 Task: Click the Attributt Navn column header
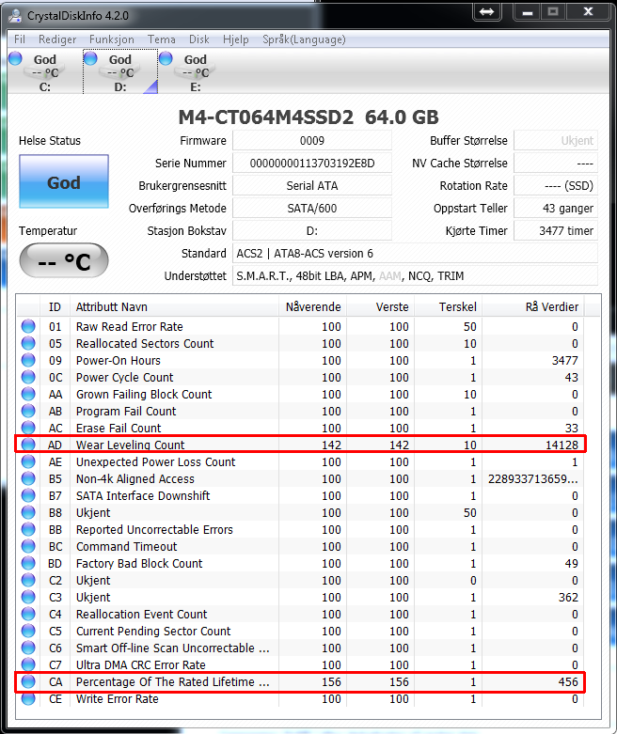(174, 307)
